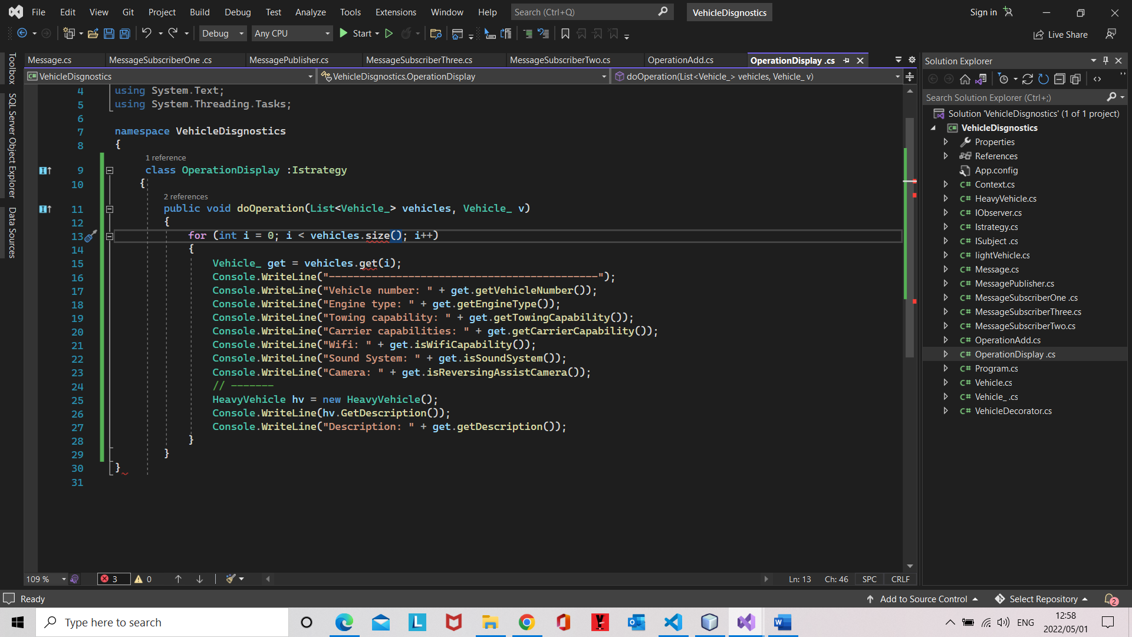Screen dimensions: 1132x637
Task: Click Solution Explorer Home icon
Action: tap(965, 79)
